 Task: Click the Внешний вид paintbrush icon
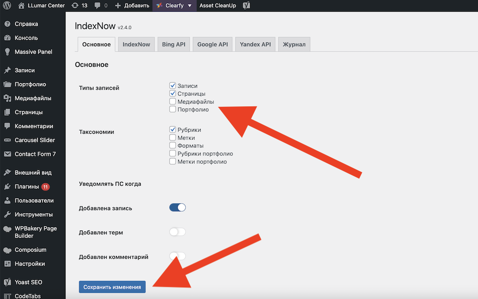(7, 173)
